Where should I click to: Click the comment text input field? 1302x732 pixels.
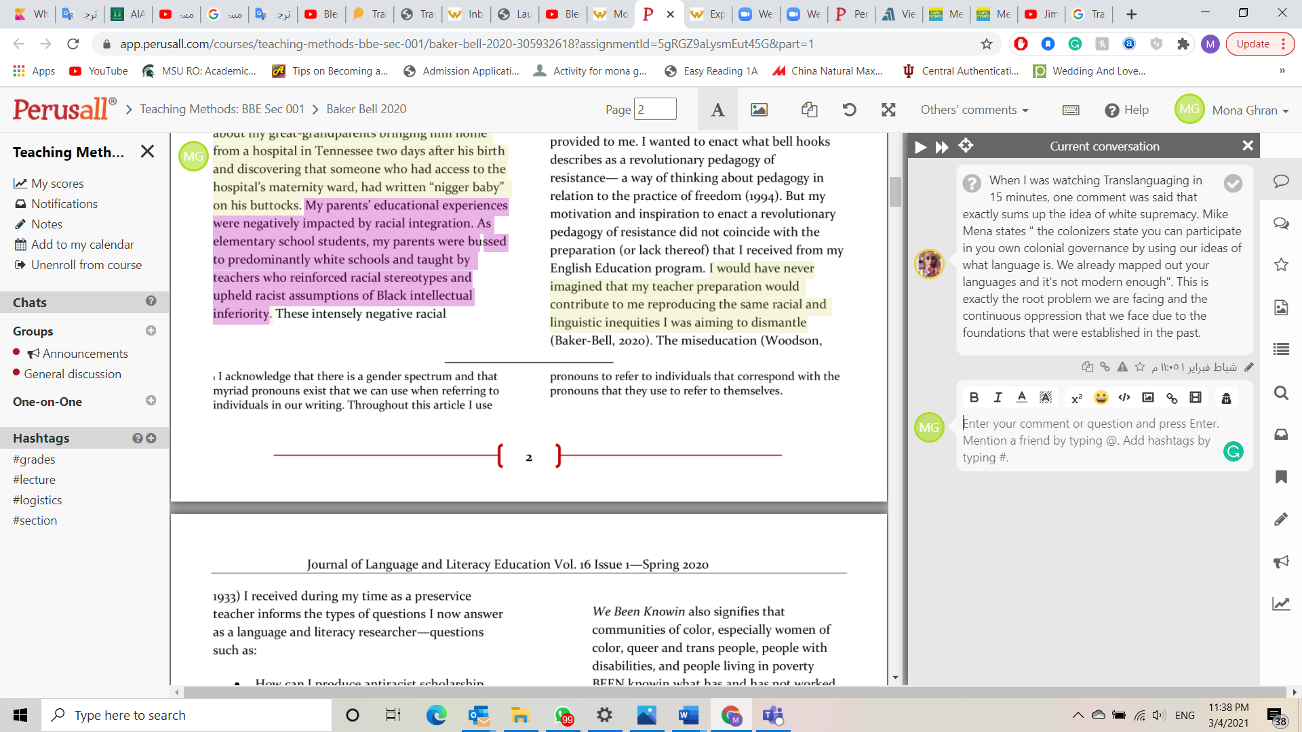pyautogui.click(x=1092, y=441)
